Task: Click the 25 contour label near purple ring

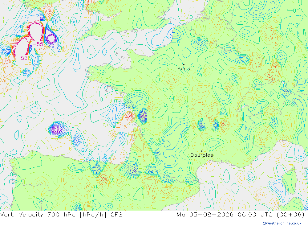Action: pos(51,45)
